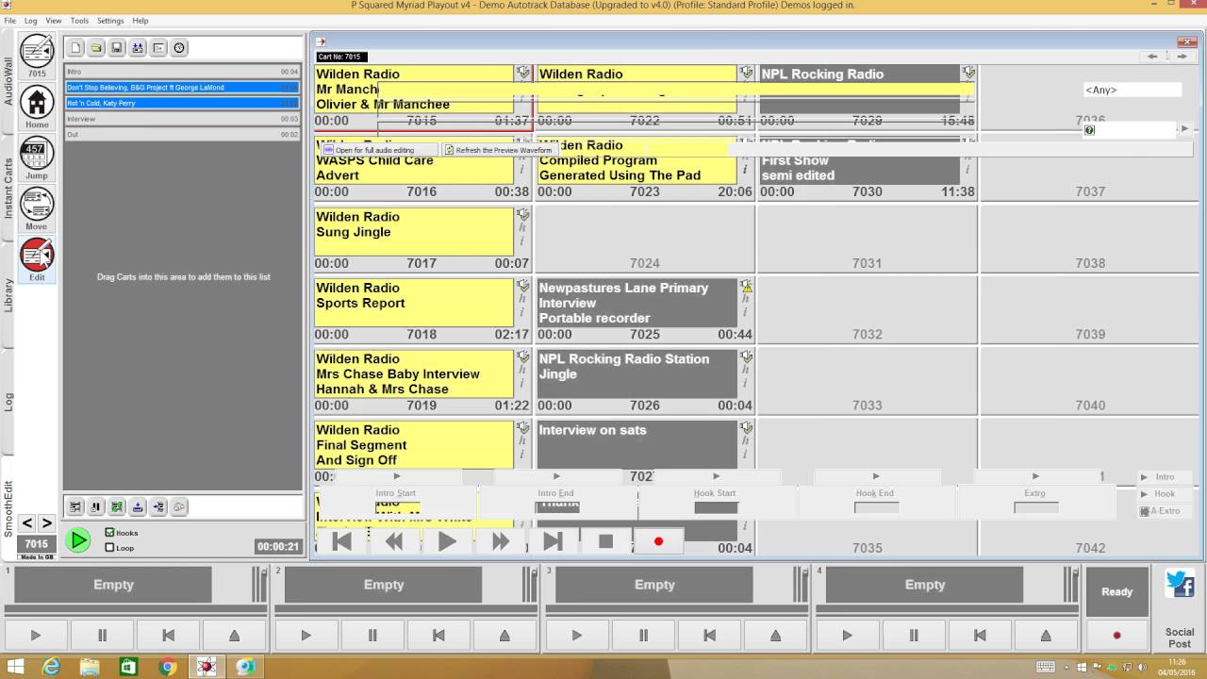
Task: Click the editor's fast forward button
Action: click(x=500, y=541)
